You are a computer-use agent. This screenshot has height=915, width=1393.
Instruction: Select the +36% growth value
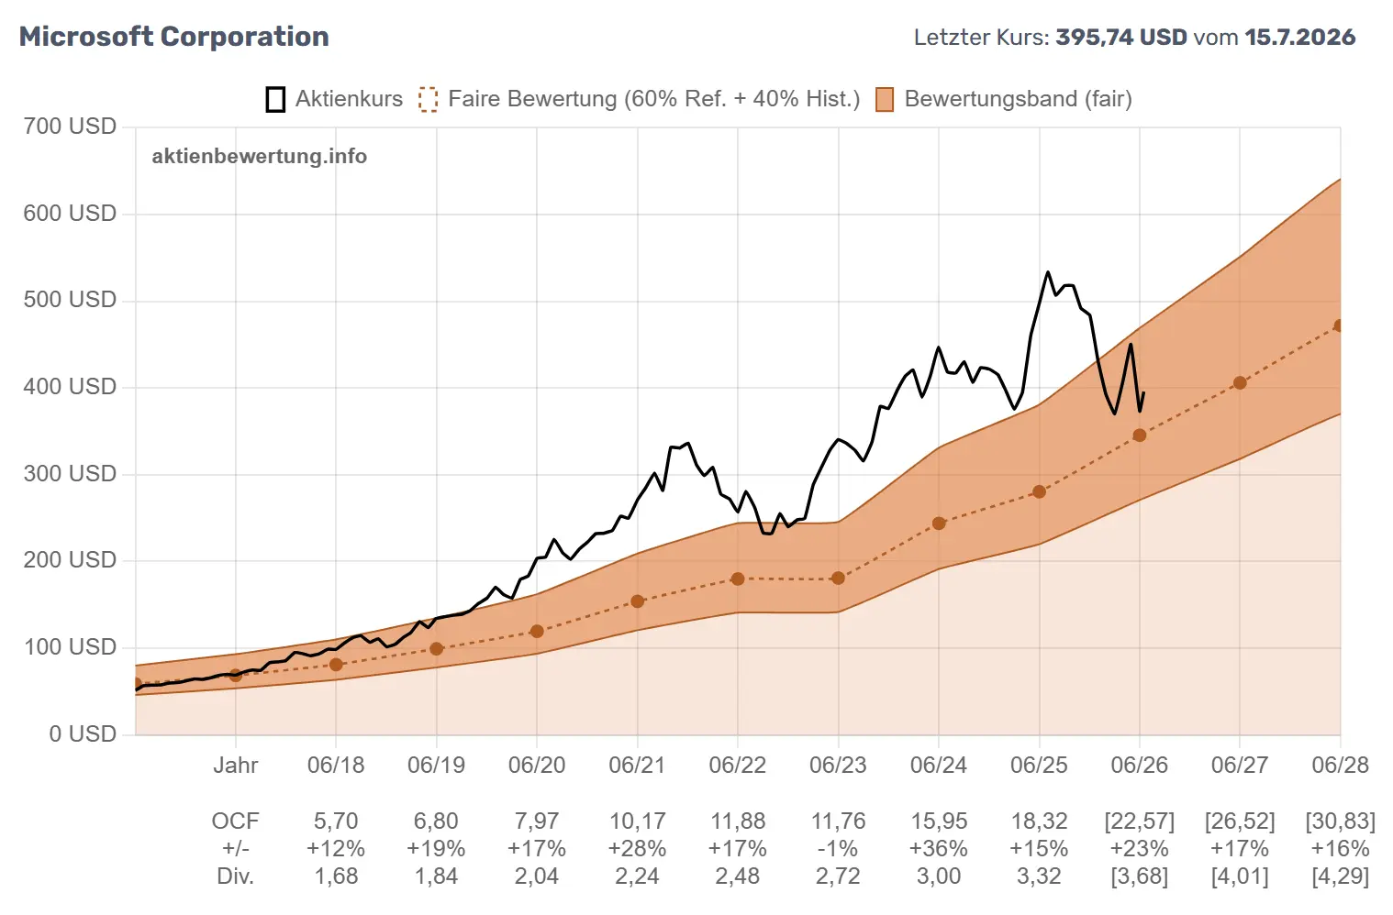coord(939,849)
